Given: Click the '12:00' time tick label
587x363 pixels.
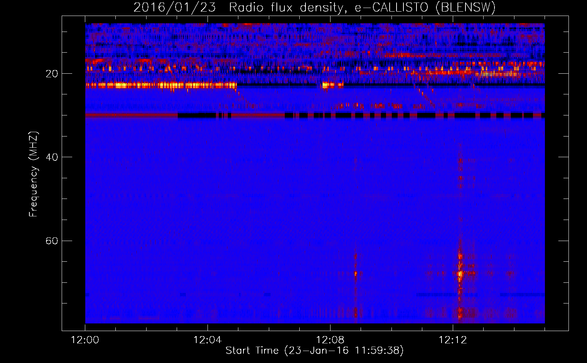Looking at the screenshot, I should [x=85, y=340].
